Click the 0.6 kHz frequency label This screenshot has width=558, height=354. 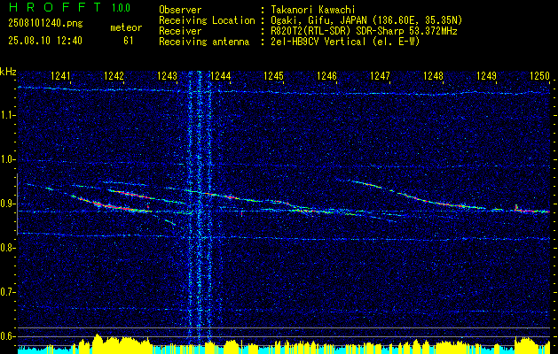(7, 336)
